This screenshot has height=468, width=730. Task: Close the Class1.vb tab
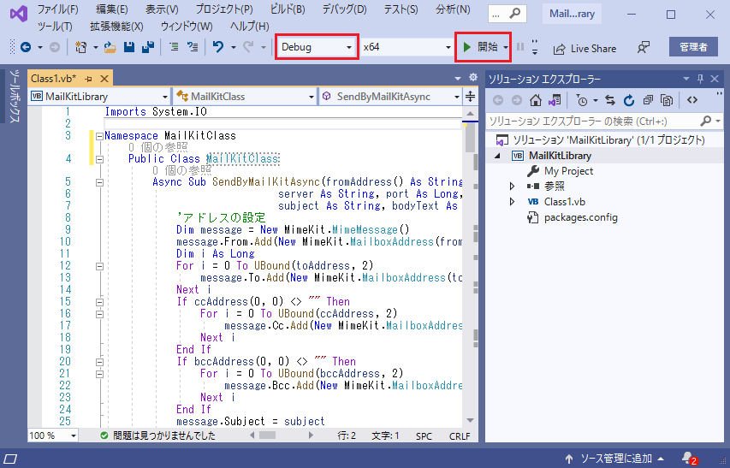(104, 79)
